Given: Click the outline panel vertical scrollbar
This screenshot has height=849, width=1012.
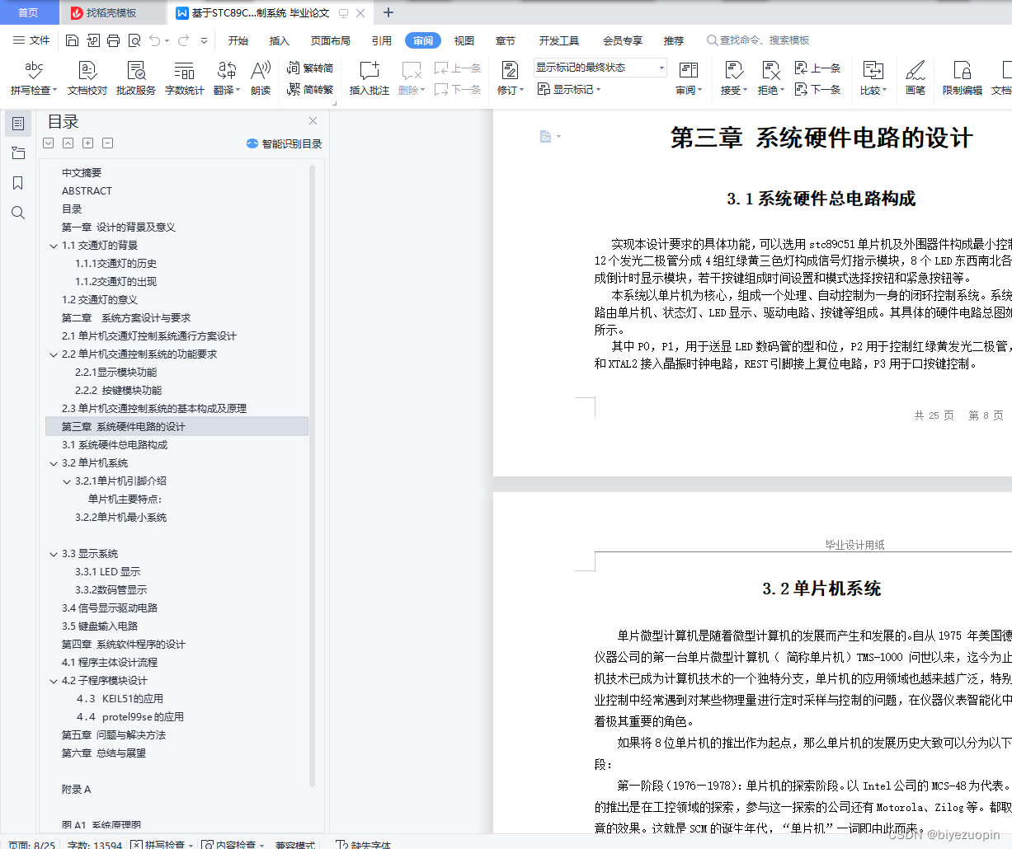Looking at the screenshot, I should pos(312,476).
